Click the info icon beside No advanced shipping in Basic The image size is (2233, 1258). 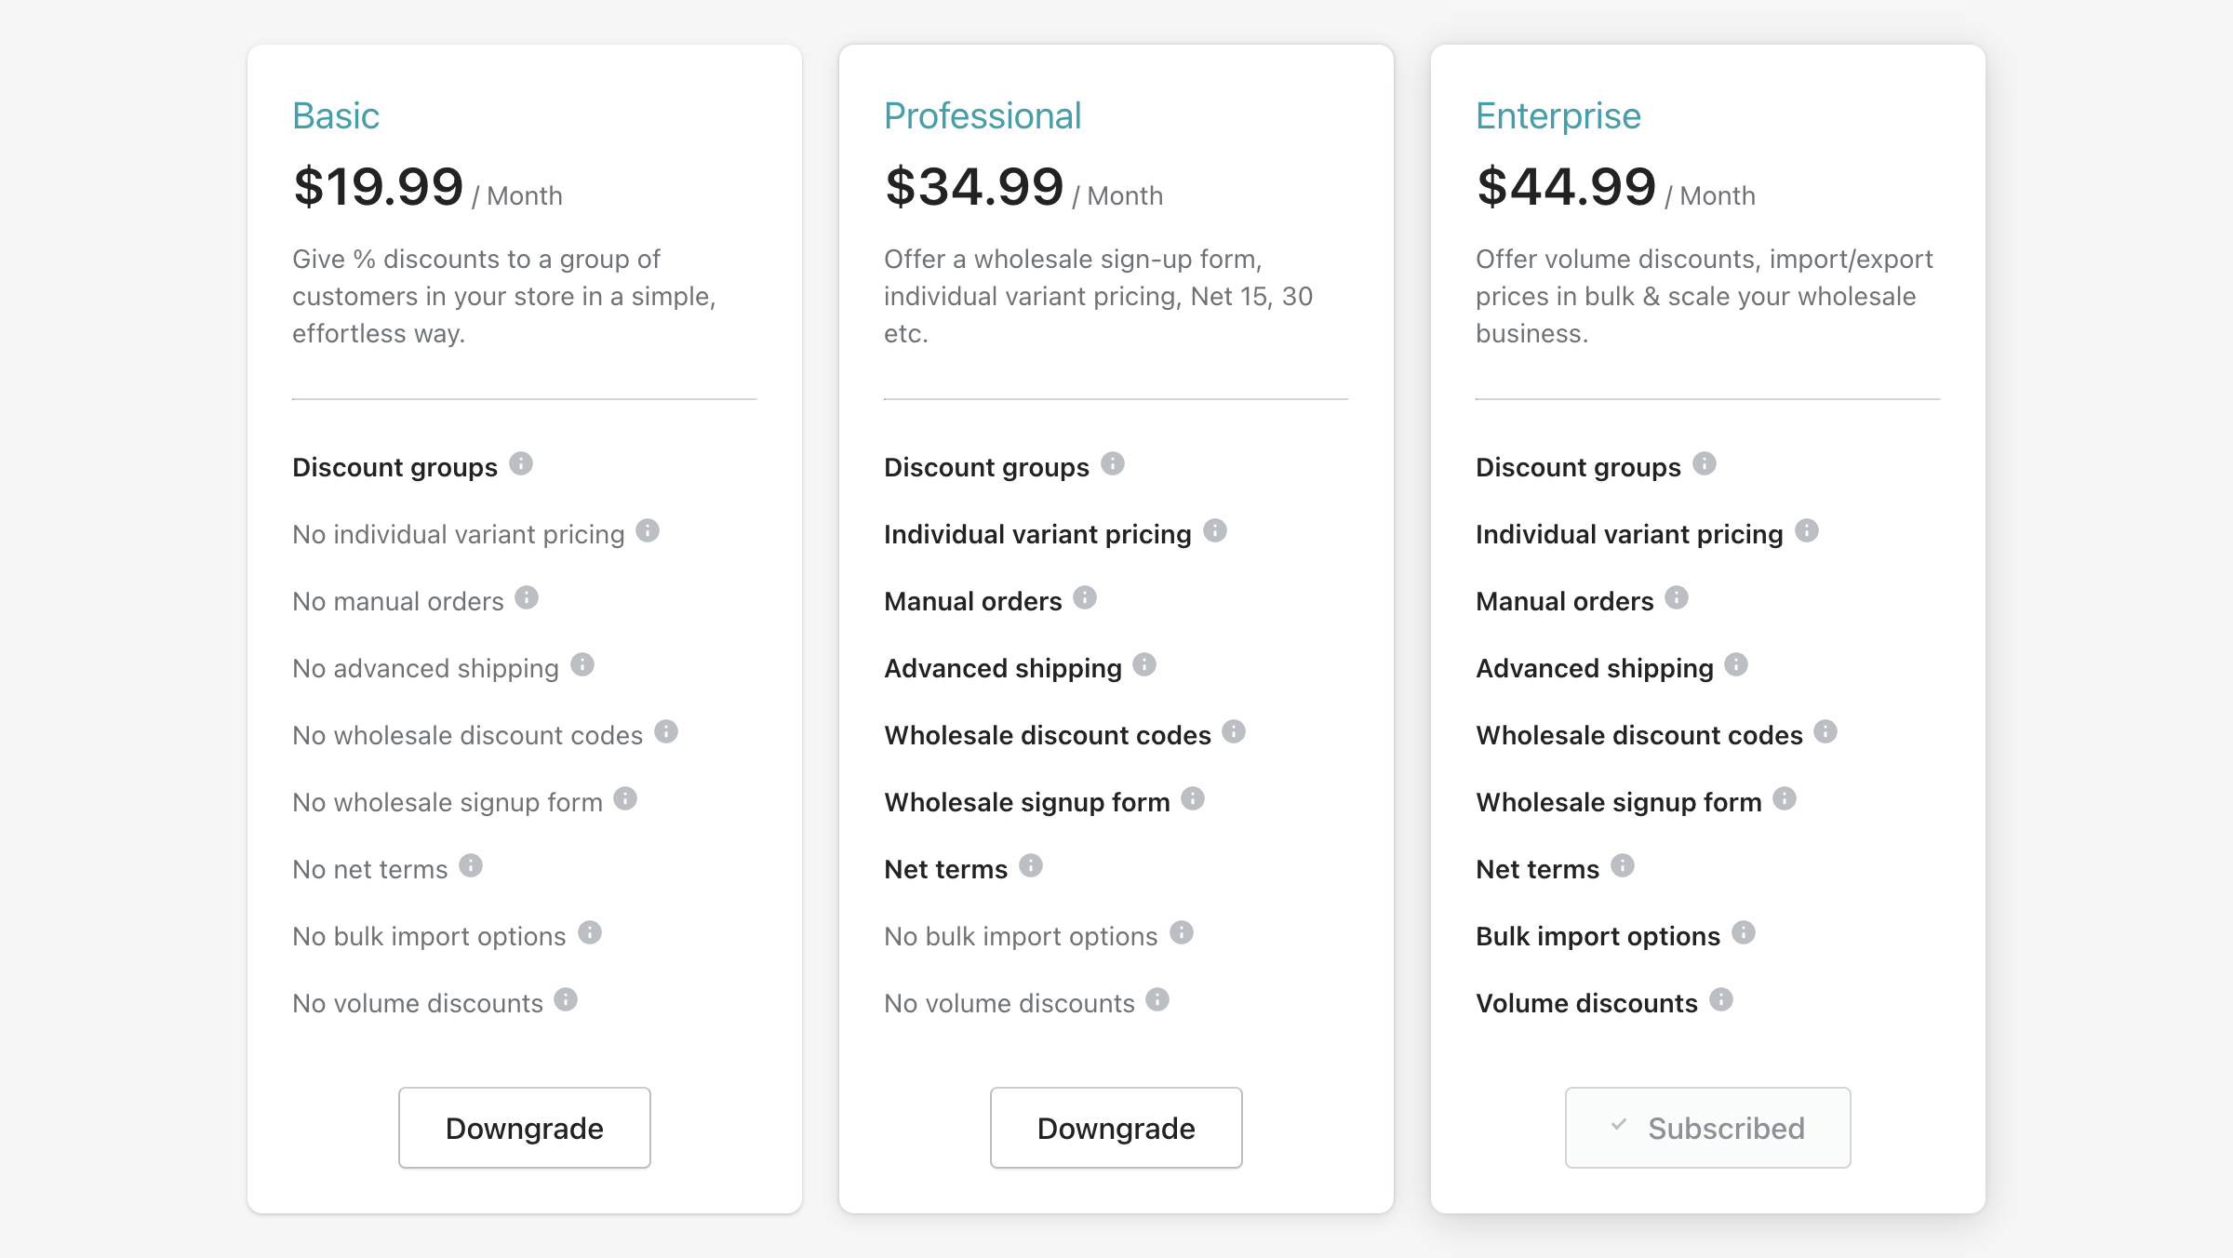(x=583, y=665)
